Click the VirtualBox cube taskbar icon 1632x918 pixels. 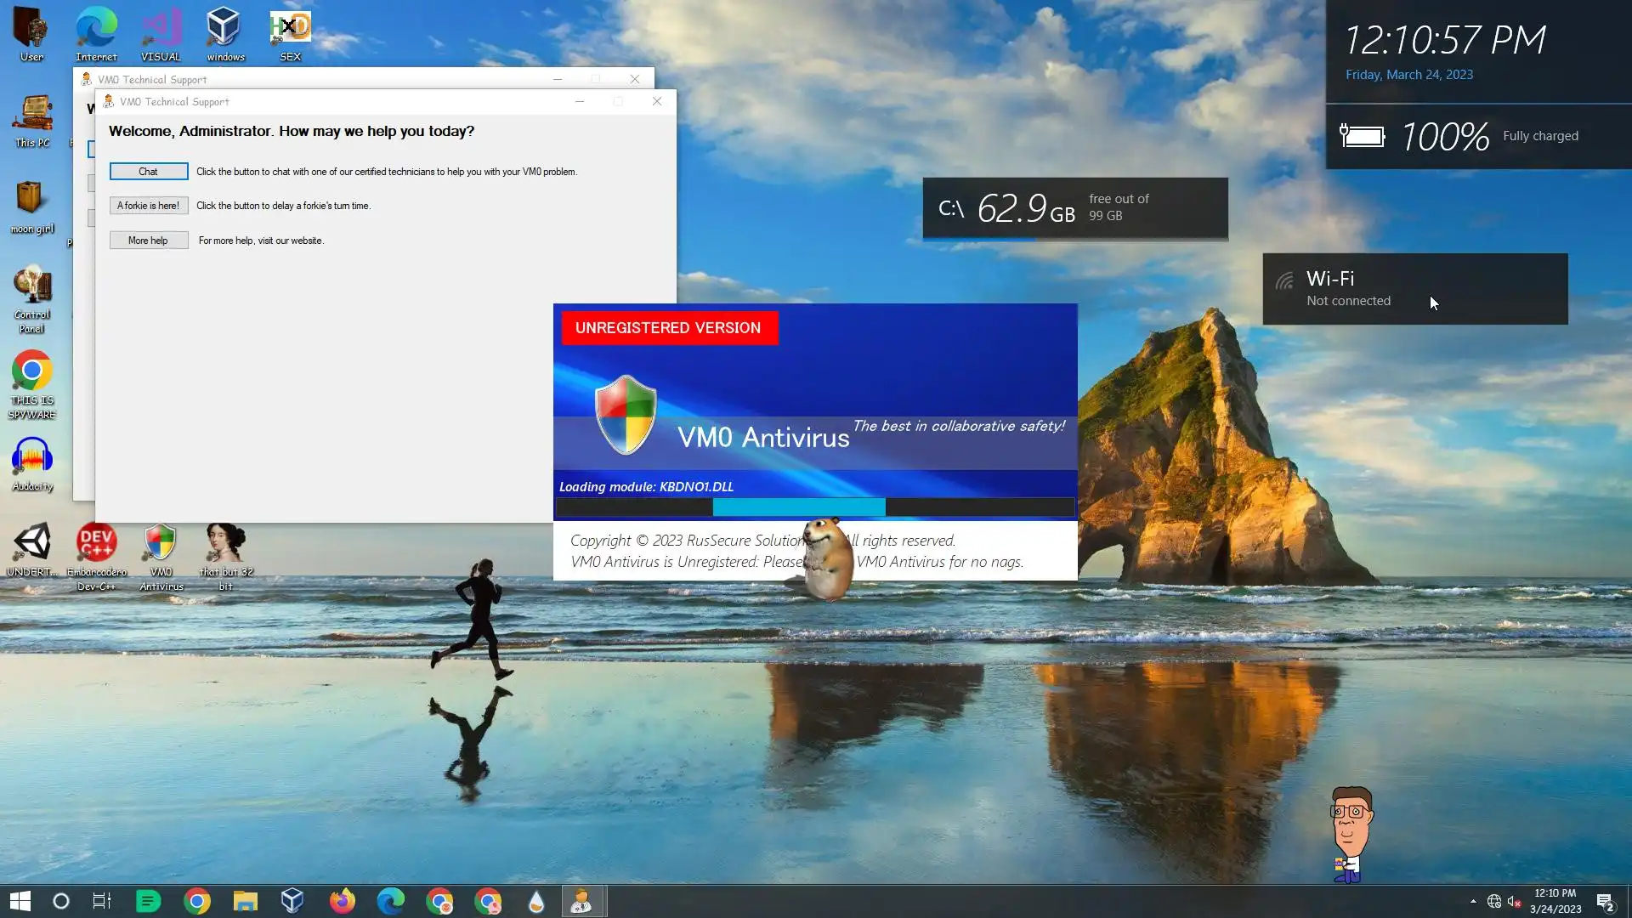point(292,901)
